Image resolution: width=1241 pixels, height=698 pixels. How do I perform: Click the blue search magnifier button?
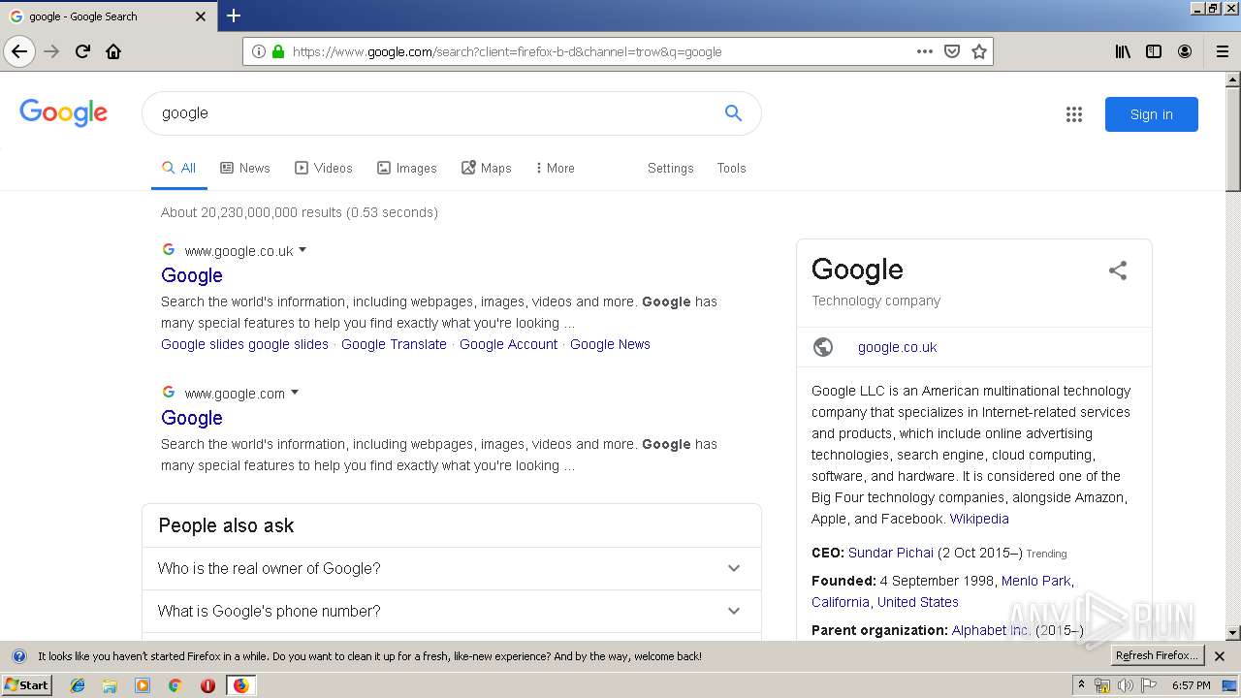point(733,113)
